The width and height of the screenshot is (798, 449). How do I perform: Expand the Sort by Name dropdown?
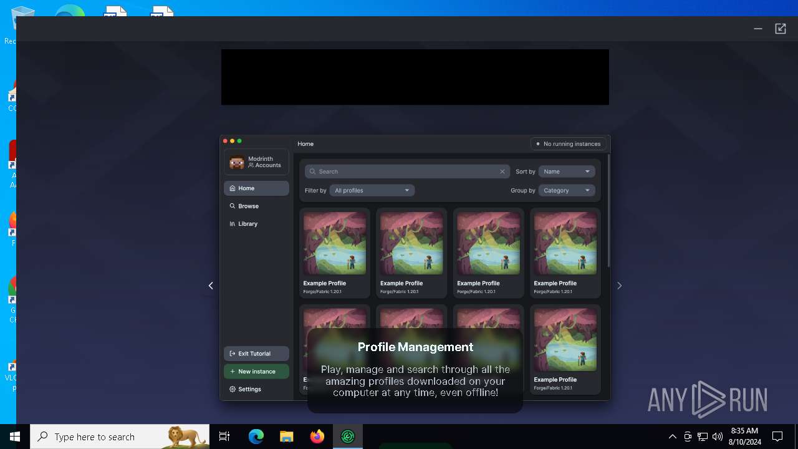[x=567, y=171]
